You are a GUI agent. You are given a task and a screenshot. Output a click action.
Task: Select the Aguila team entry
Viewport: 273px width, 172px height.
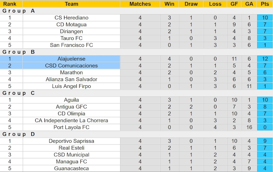click(x=71, y=100)
